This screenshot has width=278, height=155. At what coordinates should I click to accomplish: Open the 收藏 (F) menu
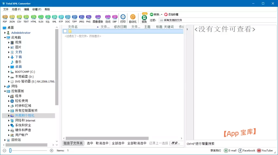37,9
